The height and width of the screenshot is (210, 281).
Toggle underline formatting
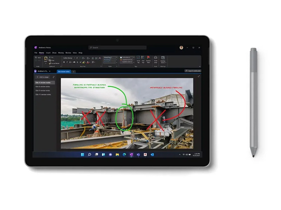[x=70, y=62]
